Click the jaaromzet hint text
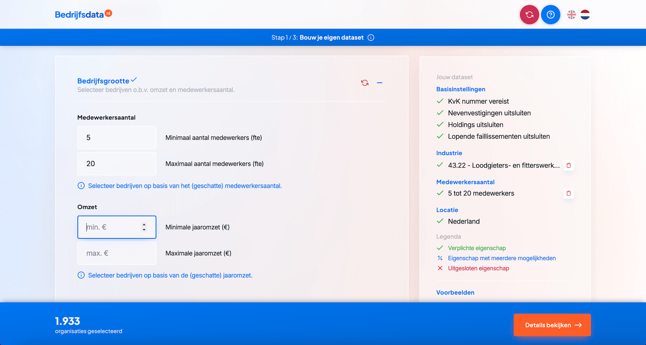The width and height of the screenshot is (646, 345). pyautogui.click(x=170, y=275)
